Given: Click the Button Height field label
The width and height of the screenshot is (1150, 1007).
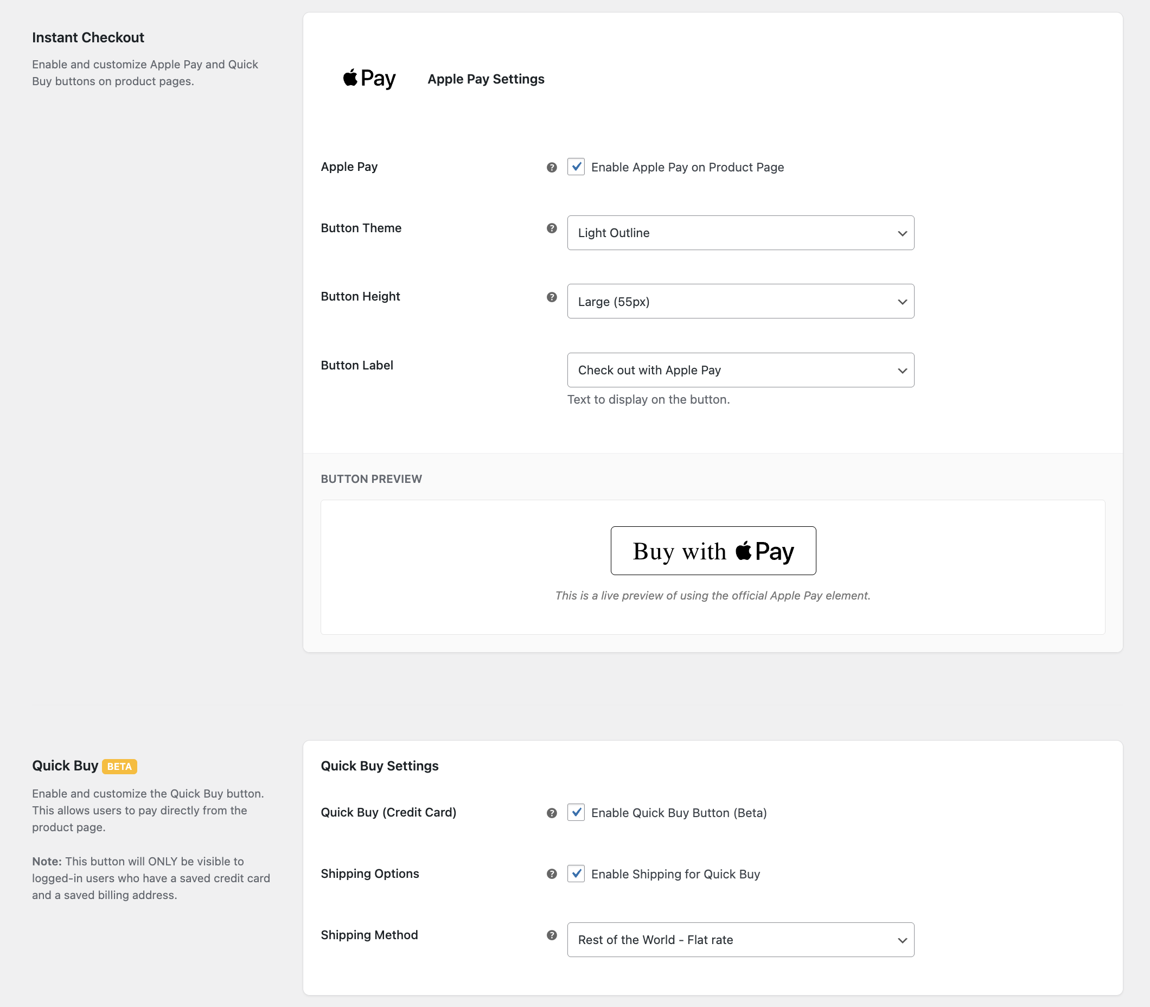Looking at the screenshot, I should (360, 297).
